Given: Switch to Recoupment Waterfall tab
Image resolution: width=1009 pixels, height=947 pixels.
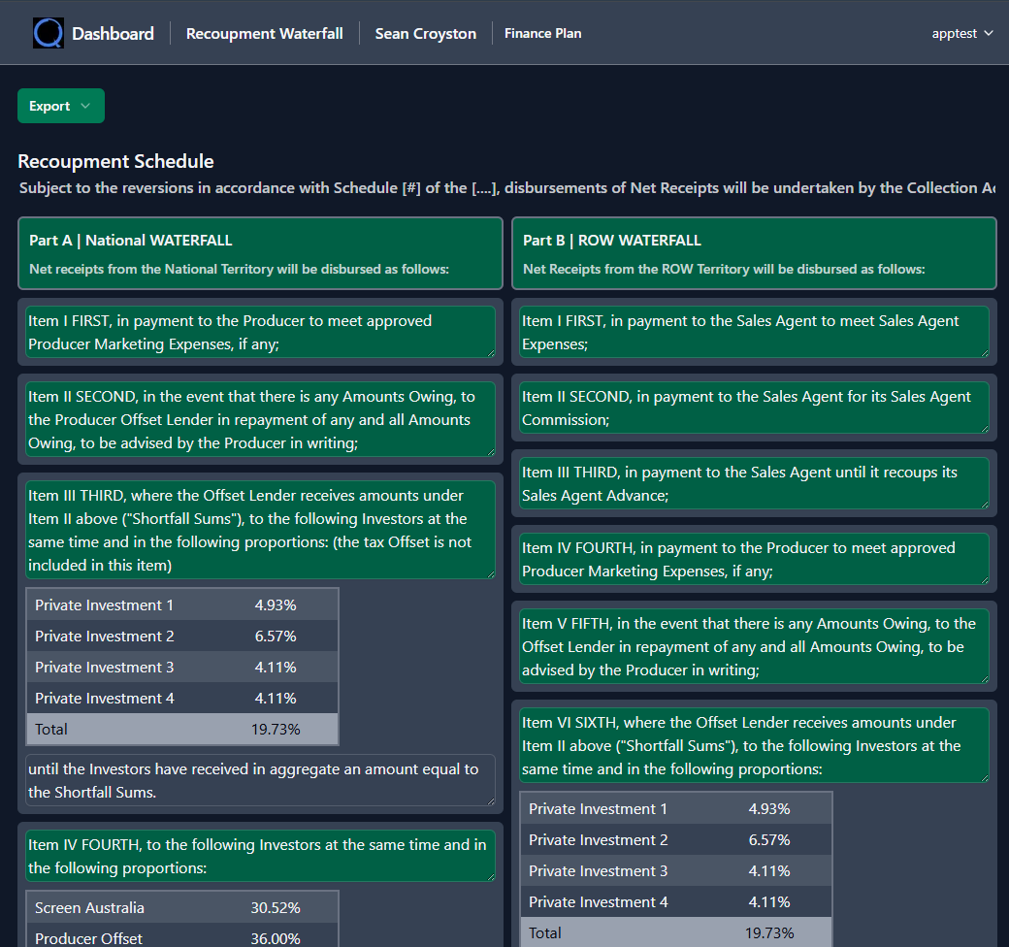Looking at the screenshot, I should coord(264,34).
